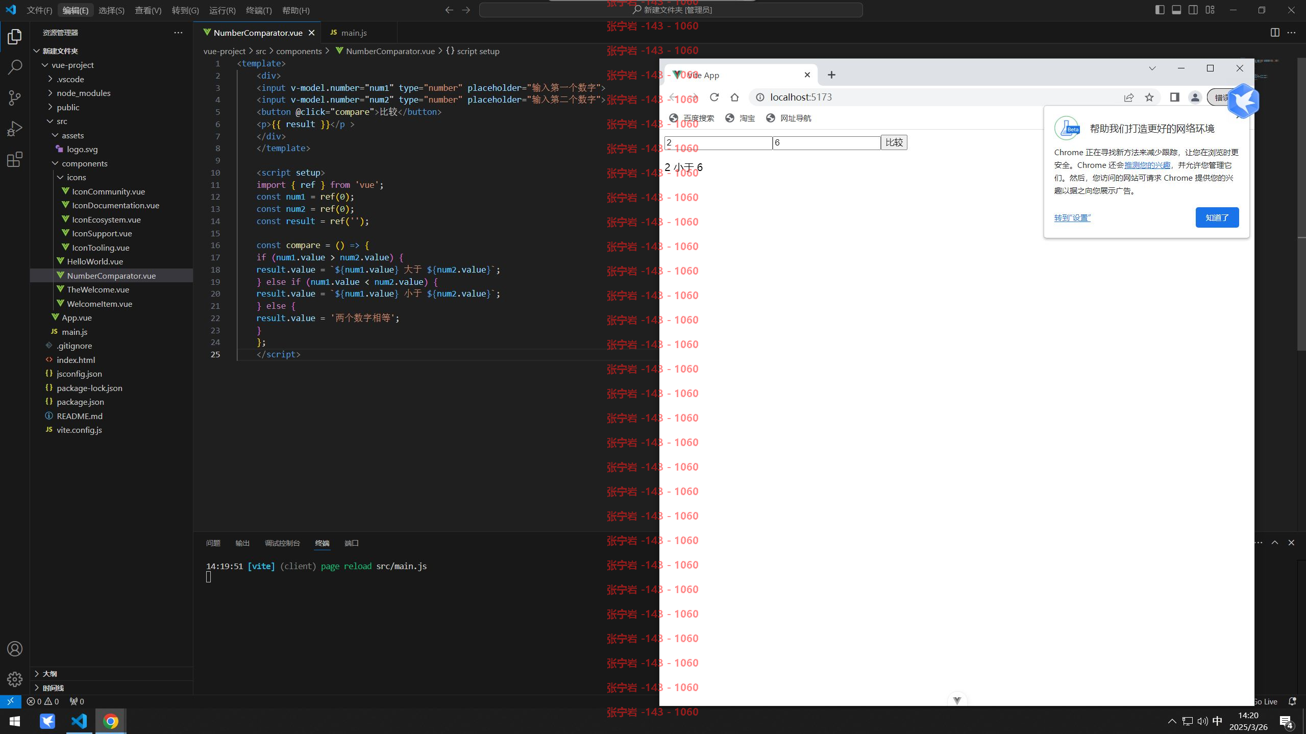Toggle primary side bar visibility

click(x=1160, y=10)
